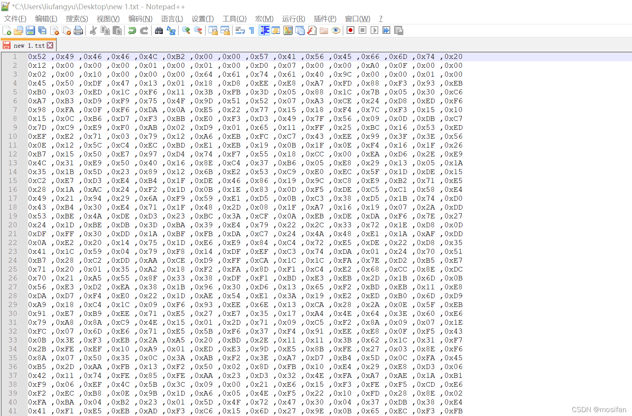The image size is (632, 416).
Task: Open Find dialog via the binoculars icon
Action: click(158, 30)
